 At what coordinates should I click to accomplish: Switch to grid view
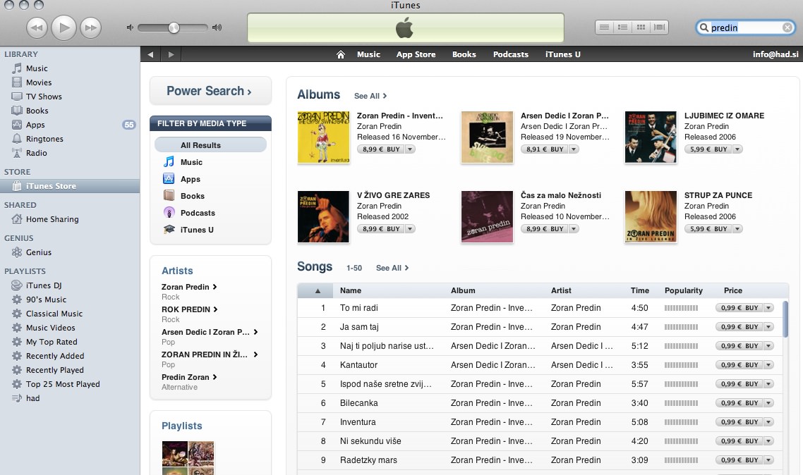[641, 27]
